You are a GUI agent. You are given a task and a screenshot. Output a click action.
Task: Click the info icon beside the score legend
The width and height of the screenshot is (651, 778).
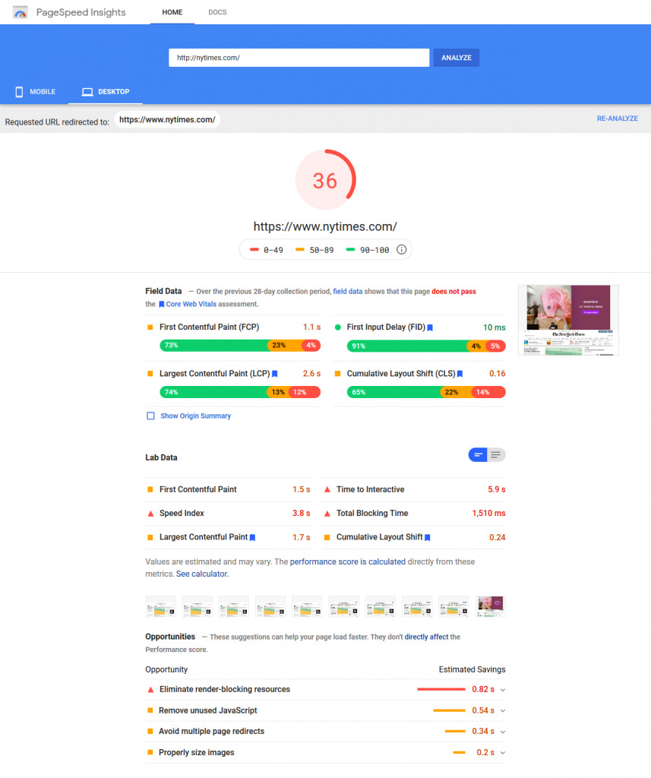coord(401,249)
